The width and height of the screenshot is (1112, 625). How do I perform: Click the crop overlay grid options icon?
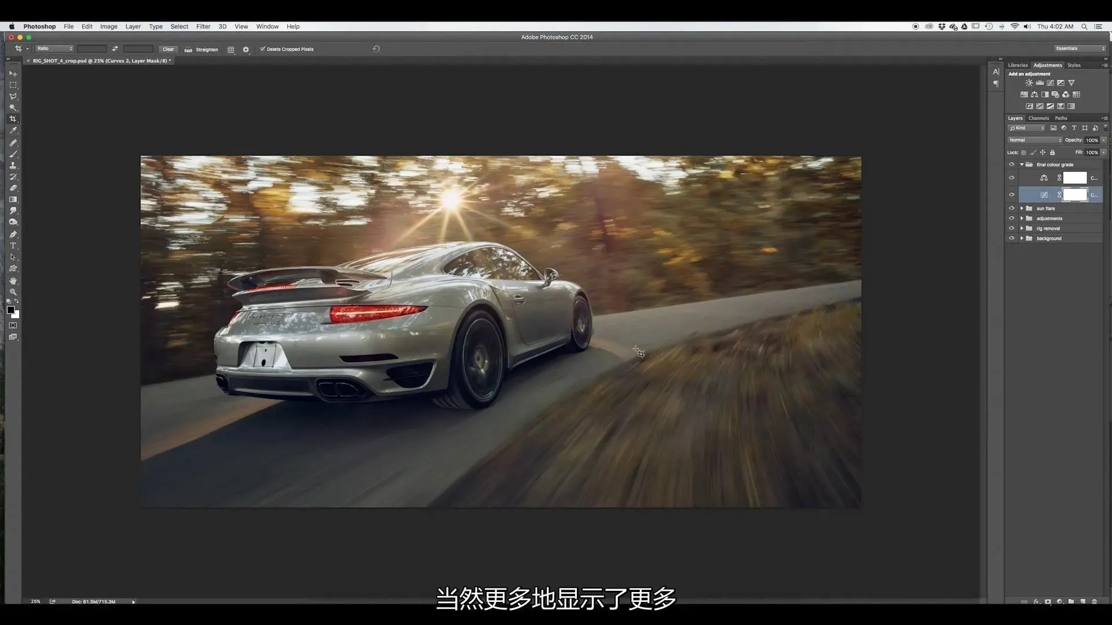click(231, 49)
